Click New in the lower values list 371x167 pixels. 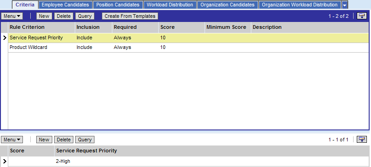[44, 140]
